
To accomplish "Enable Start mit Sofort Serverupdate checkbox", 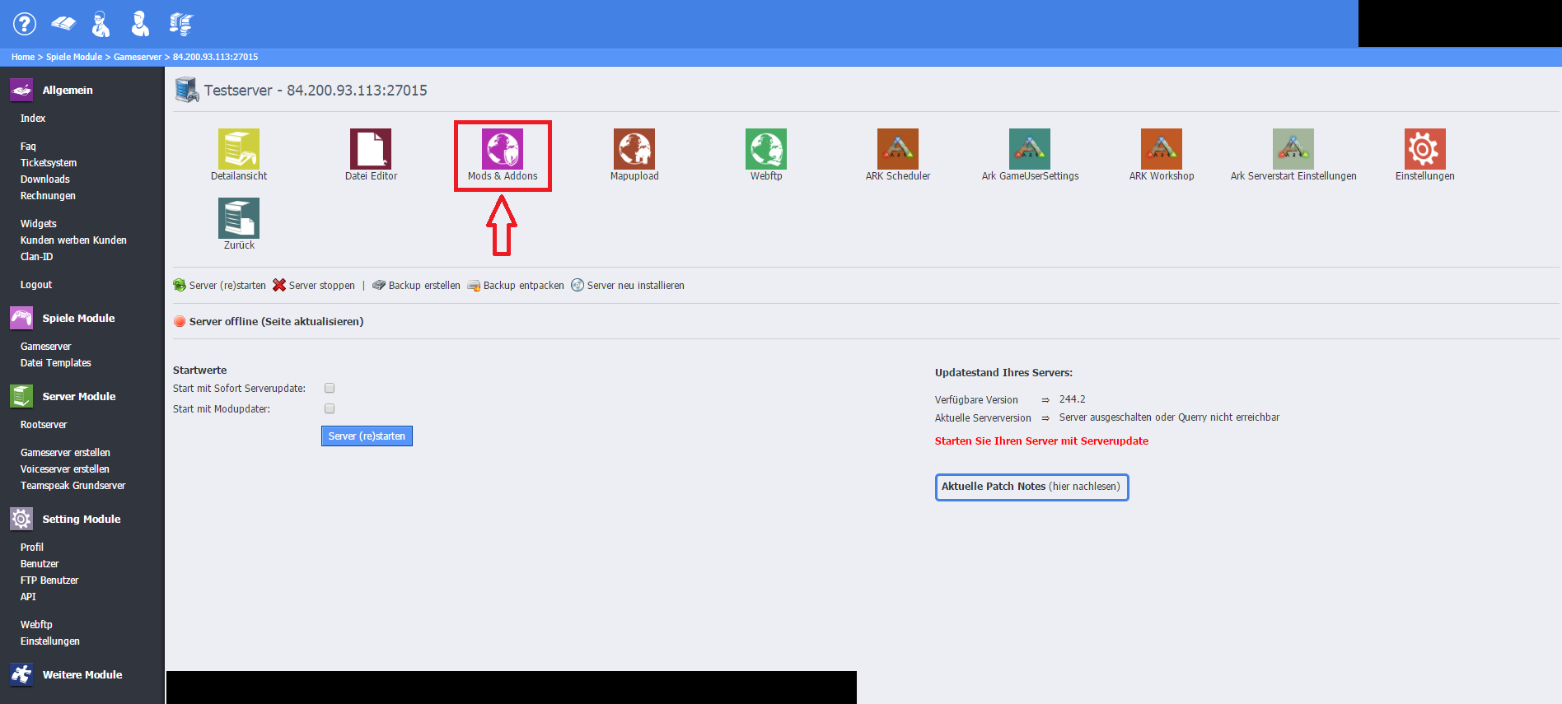I will [330, 388].
